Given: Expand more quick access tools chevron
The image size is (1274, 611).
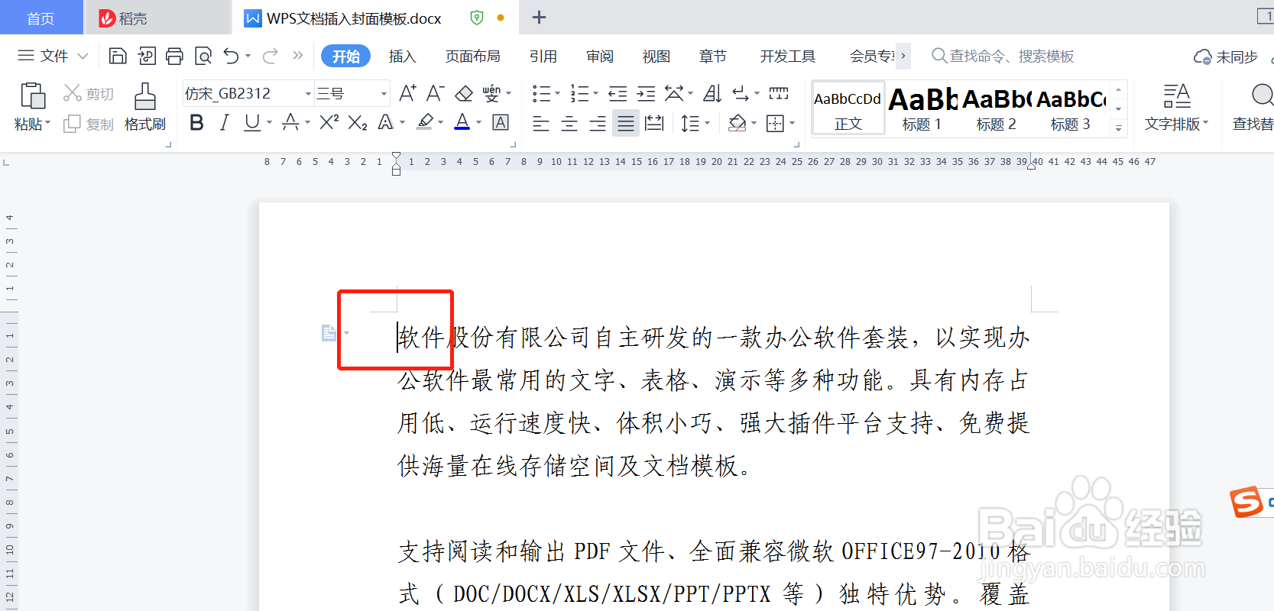Looking at the screenshot, I should [x=298, y=55].
